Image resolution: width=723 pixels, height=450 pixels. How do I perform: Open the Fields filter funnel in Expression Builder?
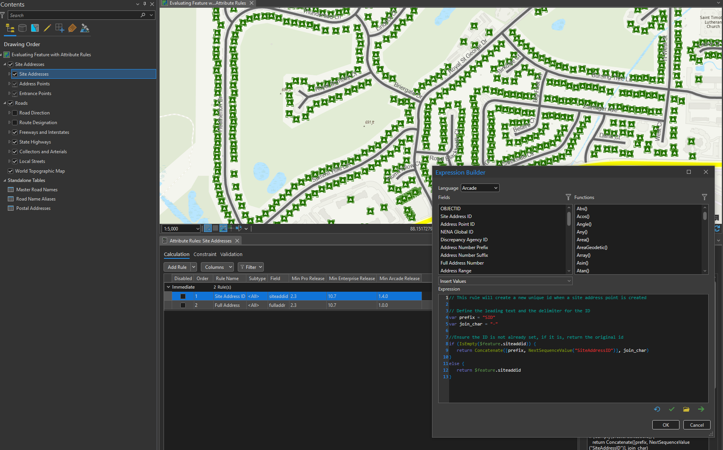[x=568, y=197]
